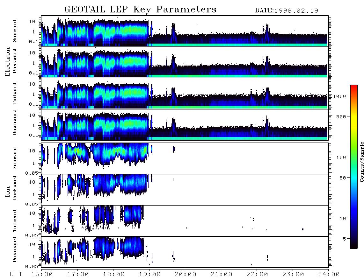Click the 'U T' axis label
Image resolution: width=364 pixels, height=280 pixels.
pyautogui.click(x=16, y=274)
